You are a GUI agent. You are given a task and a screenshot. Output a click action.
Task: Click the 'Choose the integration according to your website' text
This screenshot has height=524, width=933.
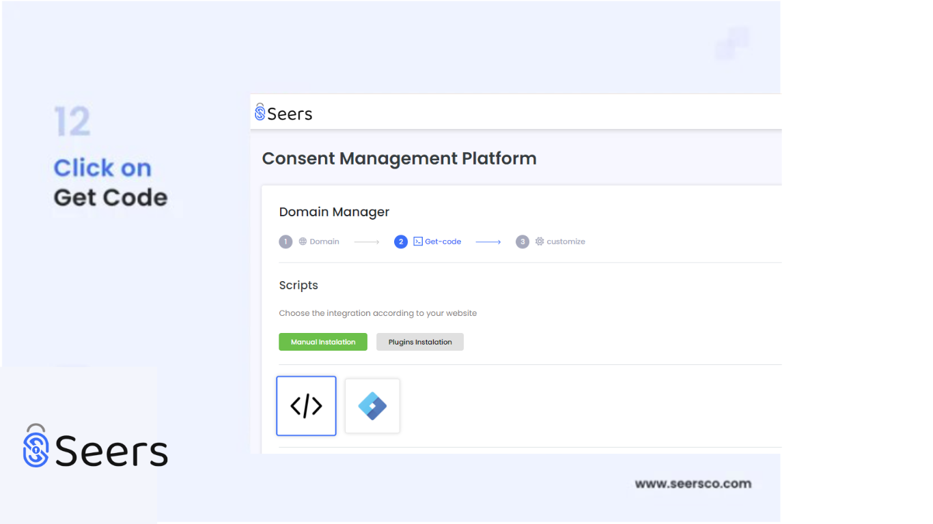pyautogui.click(x=378, y=313)
